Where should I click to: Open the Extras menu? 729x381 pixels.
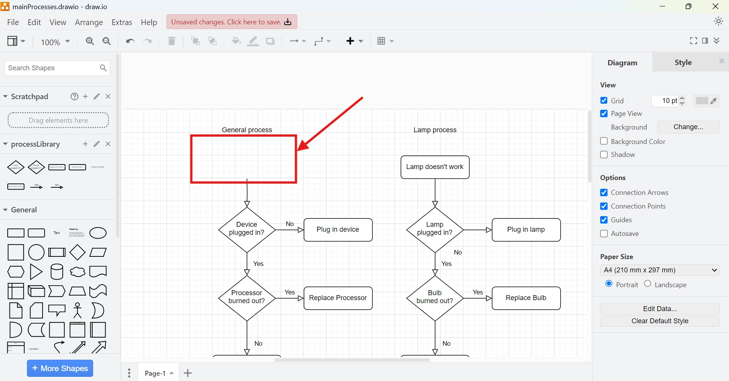coord(121,22)
